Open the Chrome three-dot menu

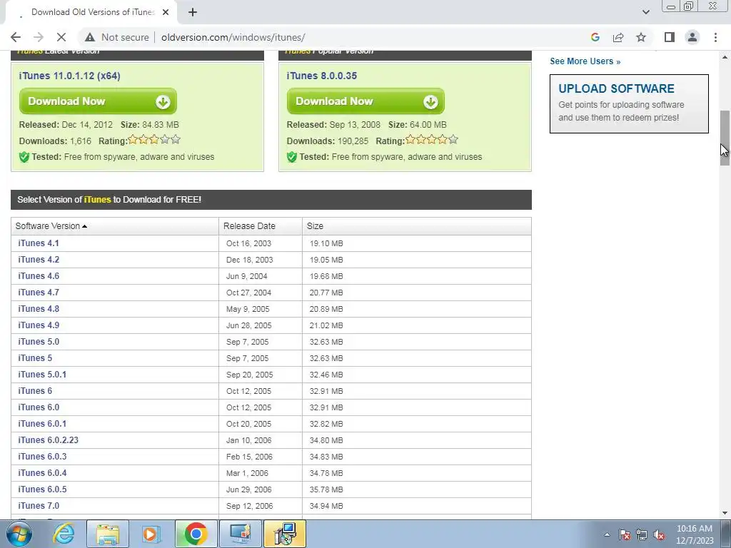coord(715,37)
